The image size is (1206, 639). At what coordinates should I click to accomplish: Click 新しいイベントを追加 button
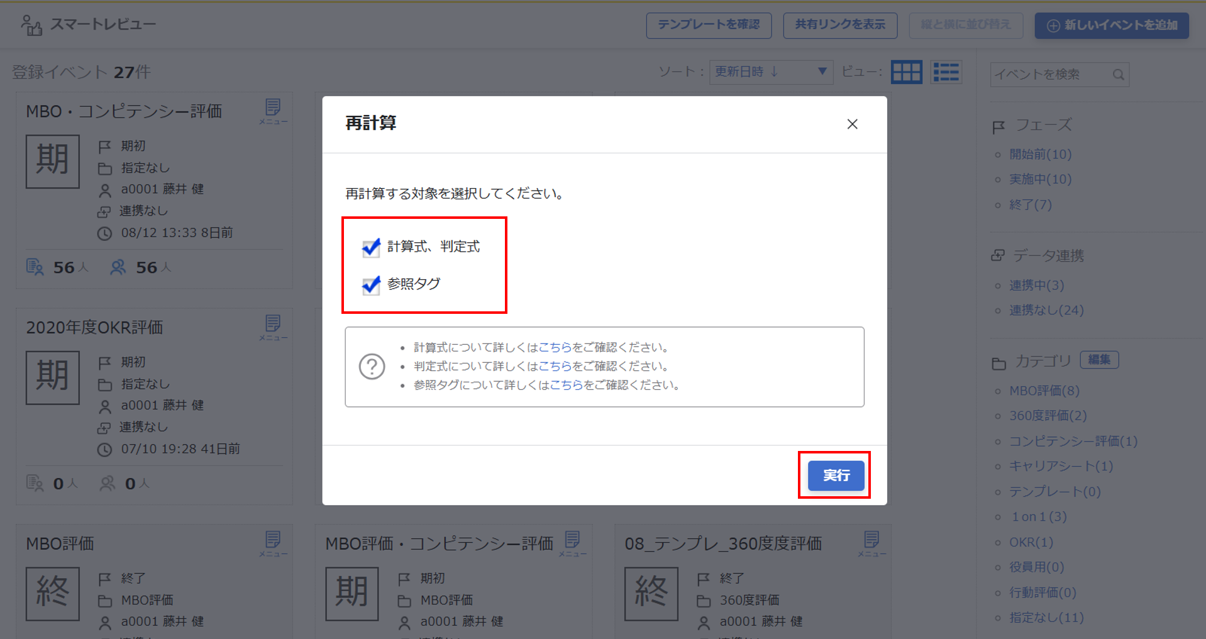click(1112, 25)
